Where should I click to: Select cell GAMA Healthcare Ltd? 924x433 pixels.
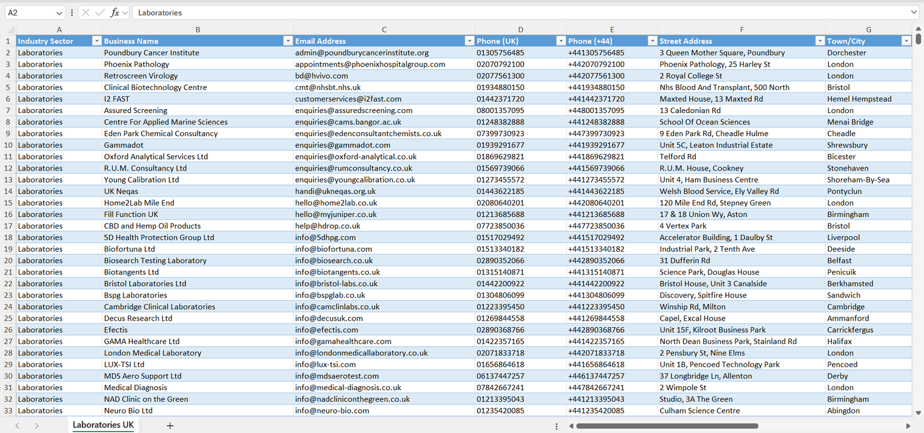point(198,341)
